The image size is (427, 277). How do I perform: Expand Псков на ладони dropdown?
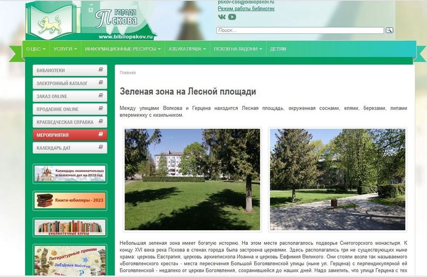[x=238, y=49]
